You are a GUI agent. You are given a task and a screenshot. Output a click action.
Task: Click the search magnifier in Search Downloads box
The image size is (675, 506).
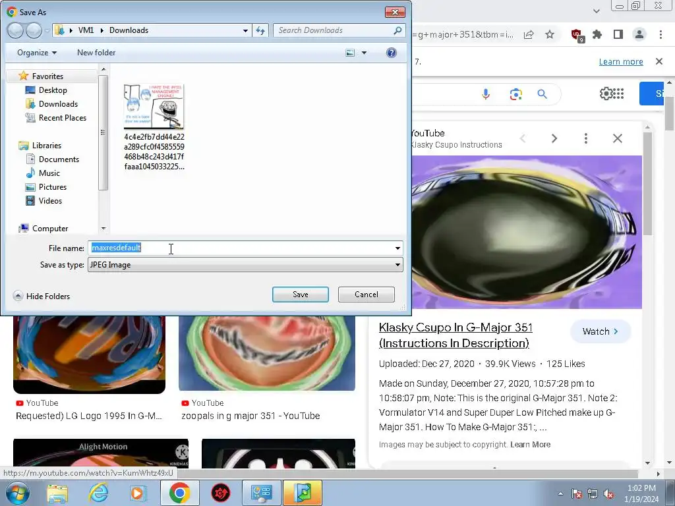point(397,30)
